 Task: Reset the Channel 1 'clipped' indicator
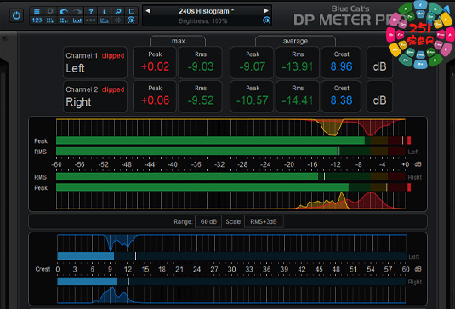(x=113, y=55)
